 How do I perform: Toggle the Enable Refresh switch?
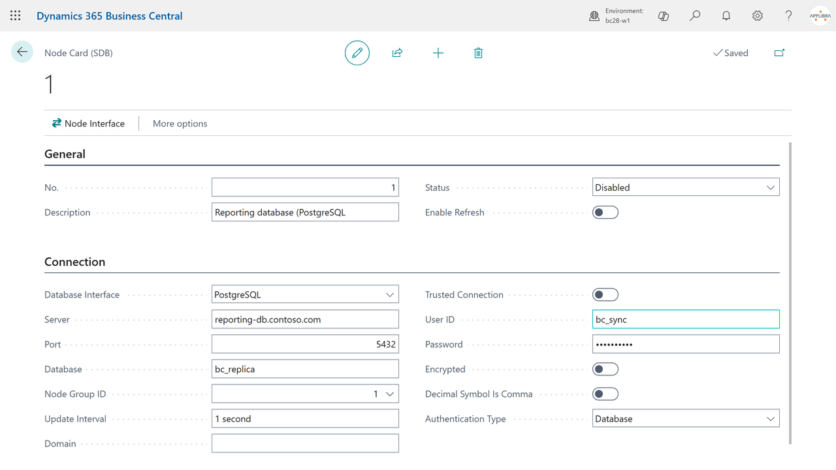605,212
